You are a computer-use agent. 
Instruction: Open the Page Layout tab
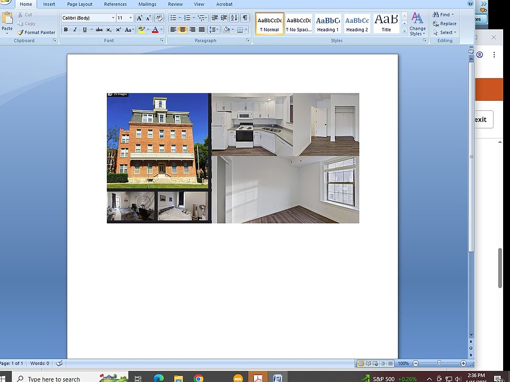[80, 4]
